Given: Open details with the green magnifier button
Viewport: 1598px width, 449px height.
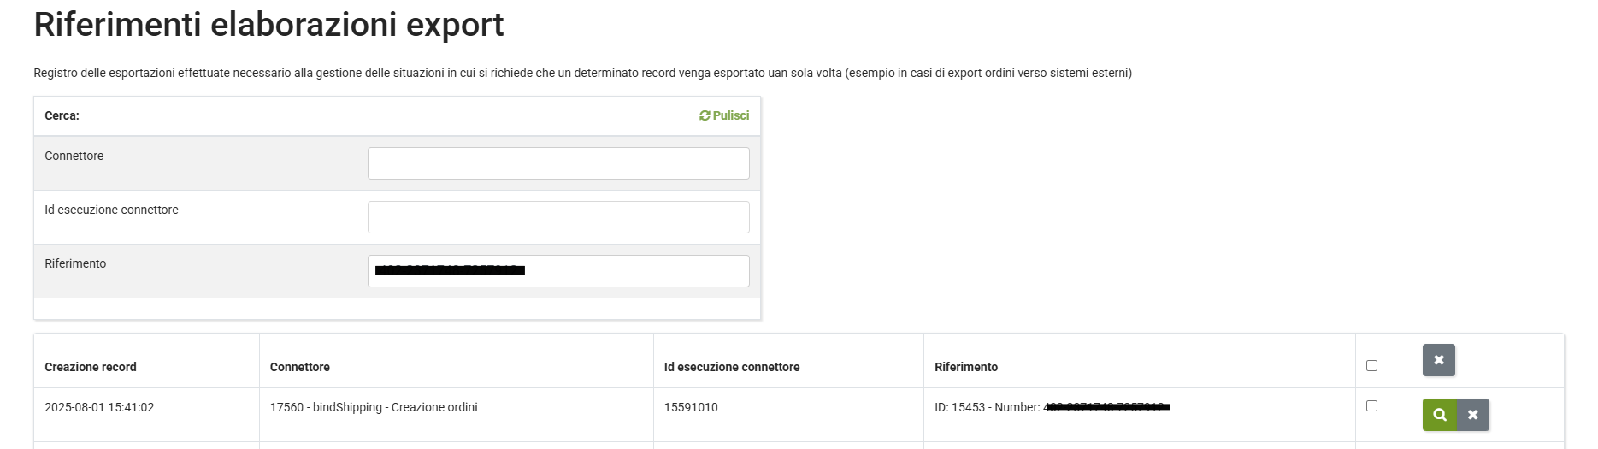Looking at the screenshot, I should click(1440, 415).
